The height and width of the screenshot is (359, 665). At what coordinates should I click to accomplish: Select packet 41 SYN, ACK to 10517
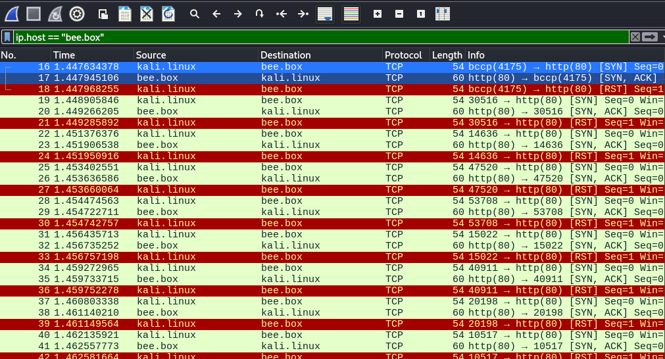tap(333, 346)
